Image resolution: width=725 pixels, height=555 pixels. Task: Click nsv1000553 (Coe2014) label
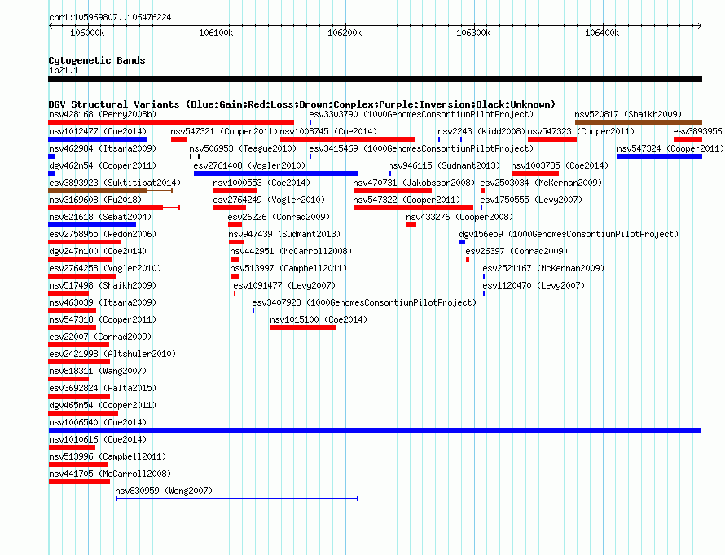click(x=261, y=183)
